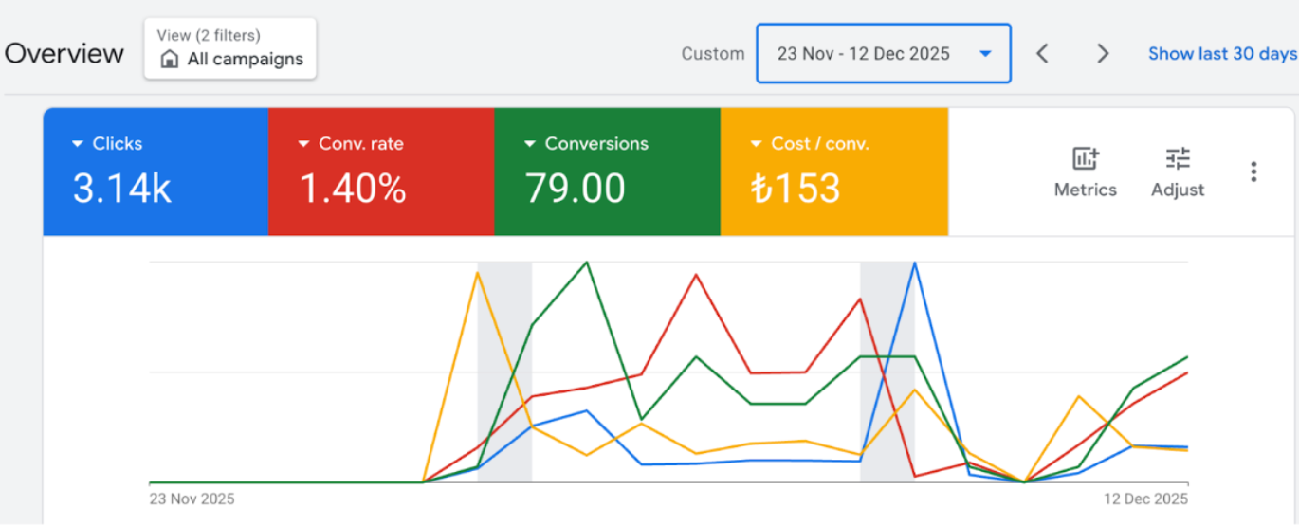Open the Cost / conv. metric dropdown
The image size is (1299, 526).
pyautogui.click(x=757, y=144)
